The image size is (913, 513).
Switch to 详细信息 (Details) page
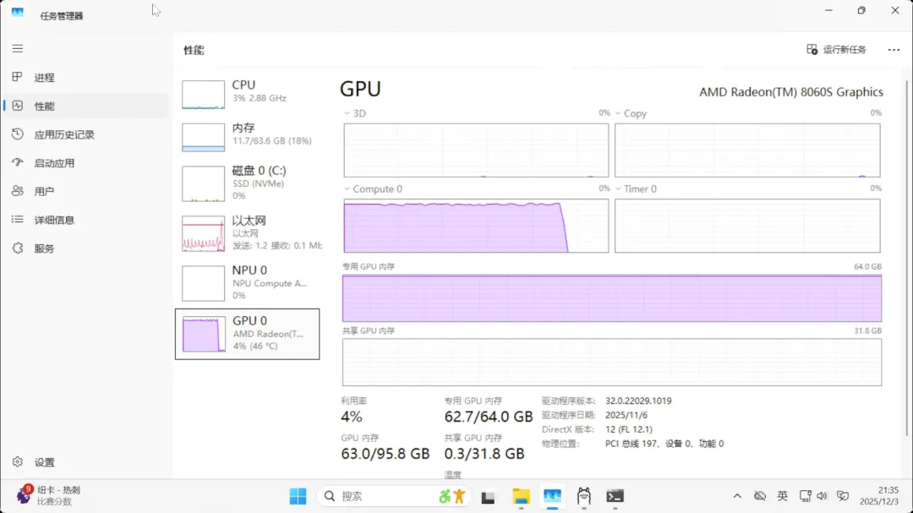pos(54,220)
